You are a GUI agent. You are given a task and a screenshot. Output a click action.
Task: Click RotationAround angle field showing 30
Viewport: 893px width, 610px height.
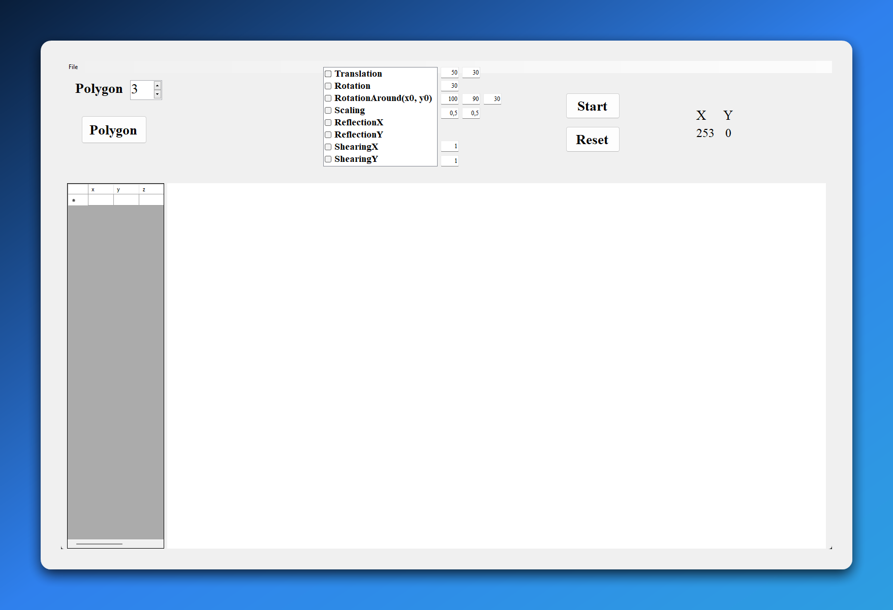click(x=492, y=99)
